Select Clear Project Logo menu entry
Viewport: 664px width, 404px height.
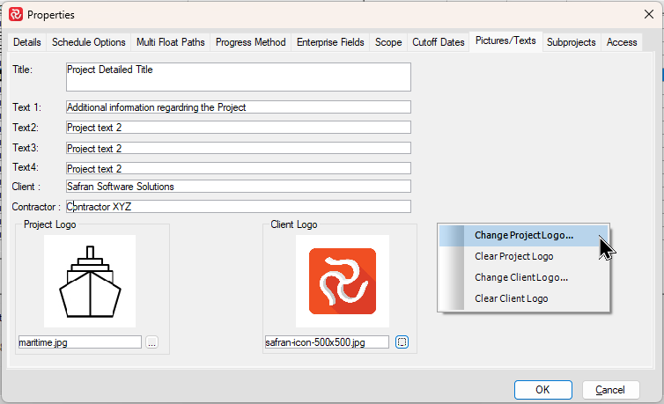(x=513, y=256)
